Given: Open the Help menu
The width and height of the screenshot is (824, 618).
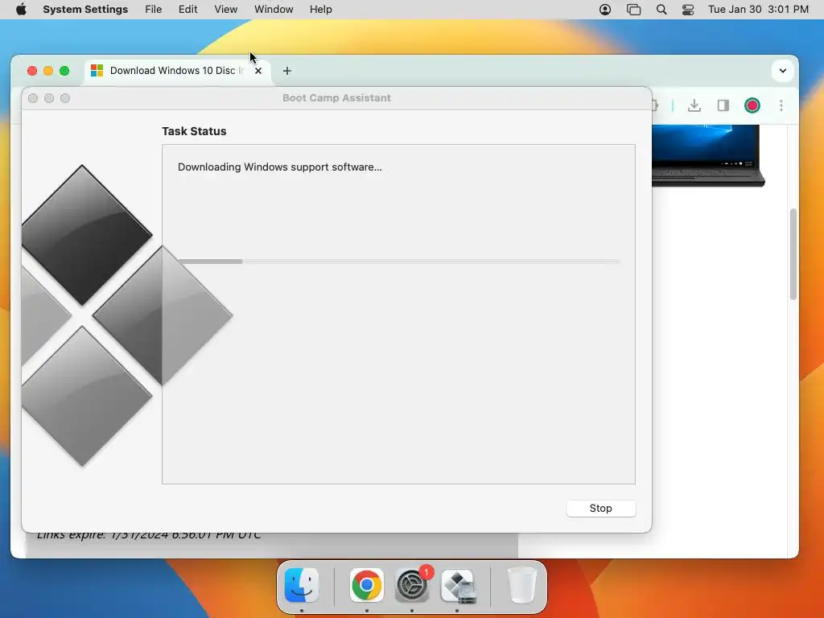Looking at the screenshot, I should click(x=320, y=10).
